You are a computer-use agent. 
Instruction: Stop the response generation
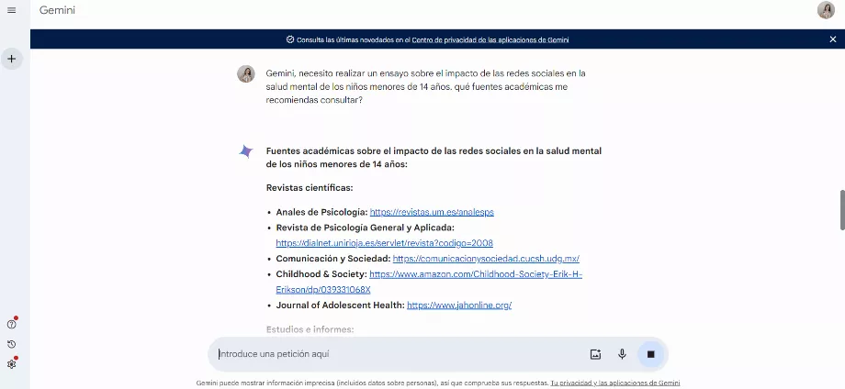(x=650, y=354)
